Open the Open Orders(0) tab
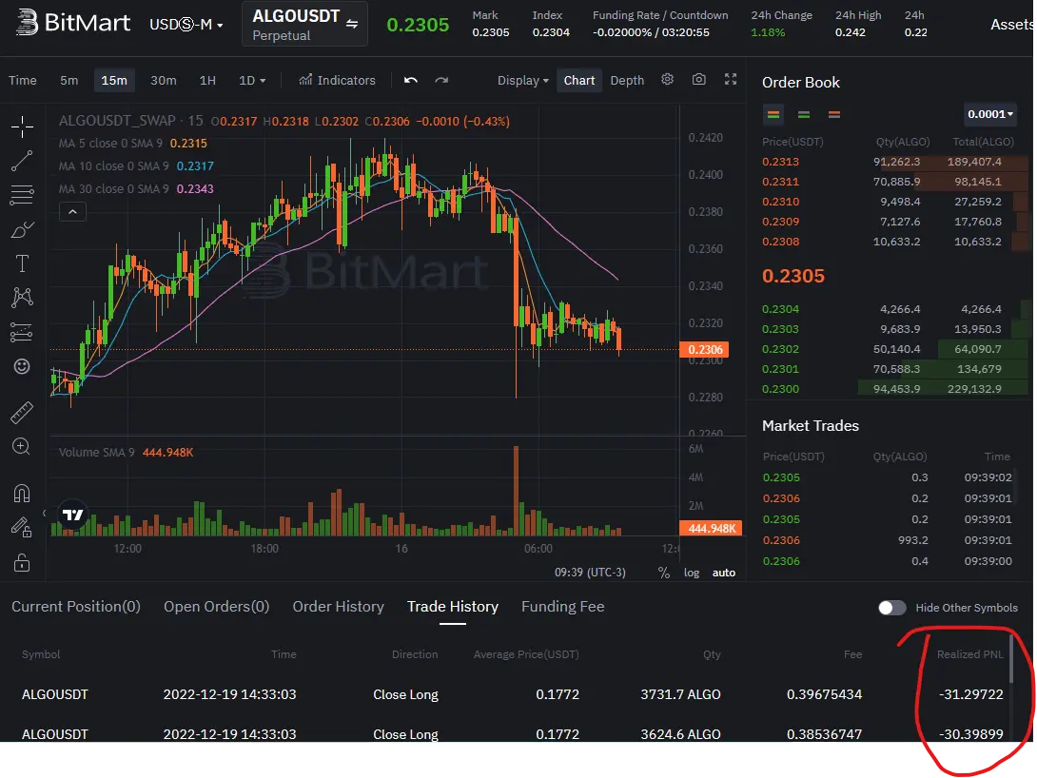 pos(216,606)
